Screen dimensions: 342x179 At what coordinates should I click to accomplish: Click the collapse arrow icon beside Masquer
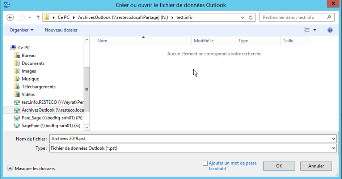(x=10, y=168)
